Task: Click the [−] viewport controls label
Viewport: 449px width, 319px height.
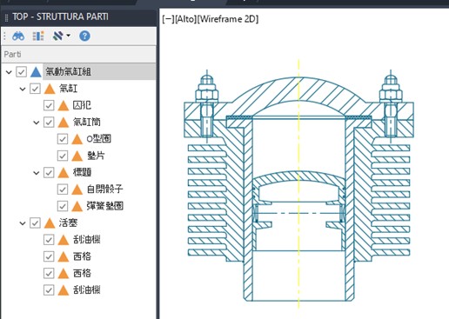Action: point(168,19)
